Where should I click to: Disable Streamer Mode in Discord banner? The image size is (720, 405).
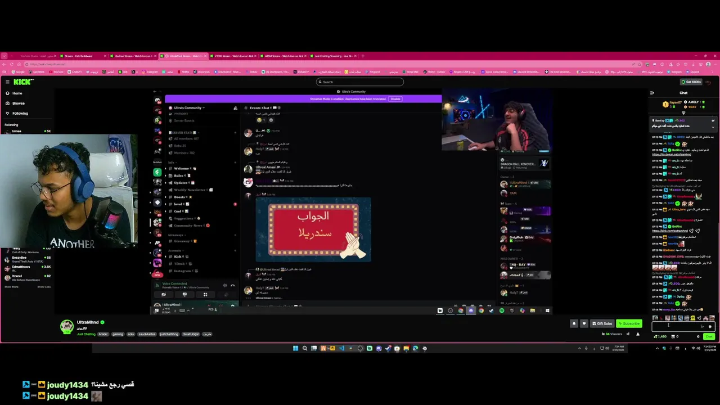(395, 99)
